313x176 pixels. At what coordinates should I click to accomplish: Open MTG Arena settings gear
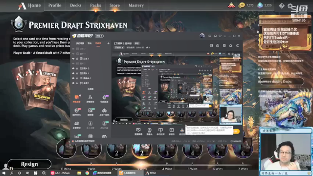(290, 6)
